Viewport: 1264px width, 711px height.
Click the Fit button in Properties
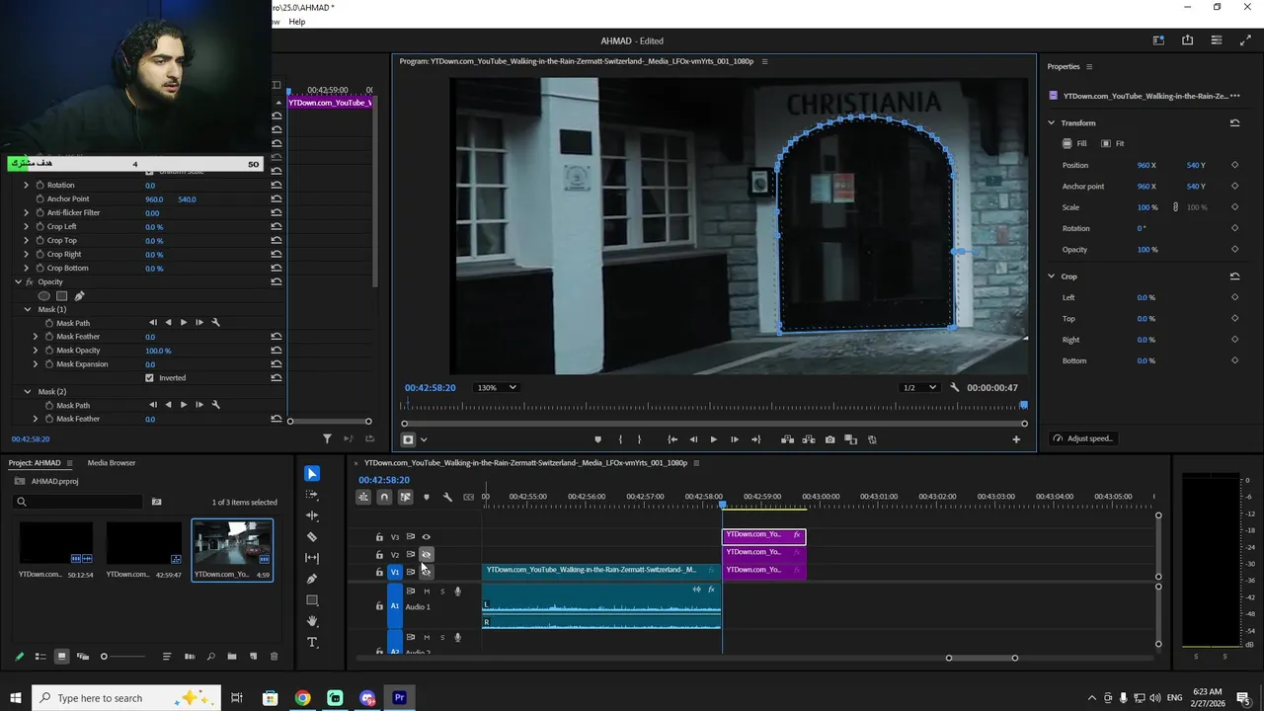pos(1113,144)
